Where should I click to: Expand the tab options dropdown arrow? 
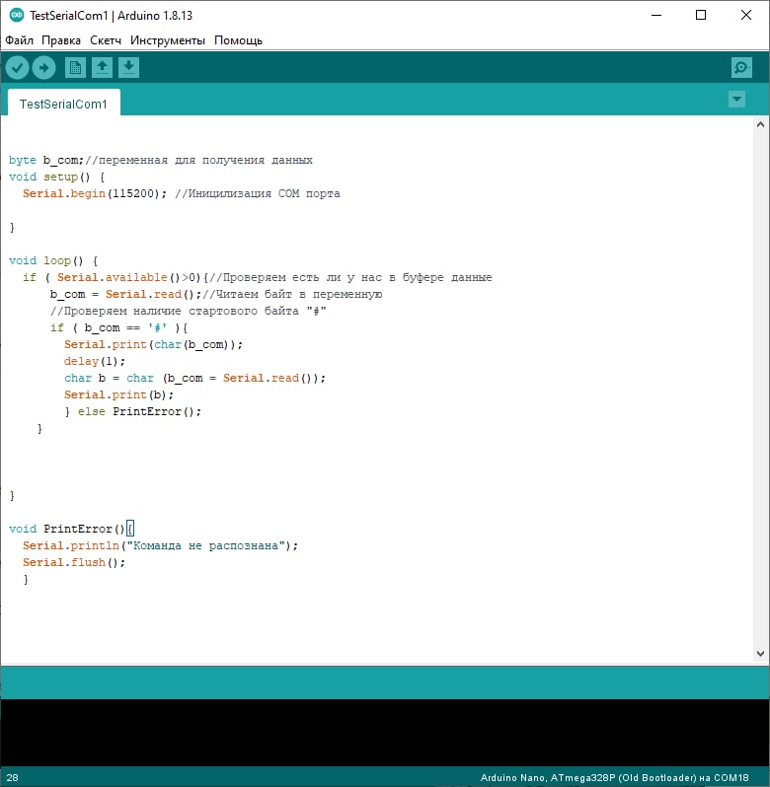coord(736,99)
